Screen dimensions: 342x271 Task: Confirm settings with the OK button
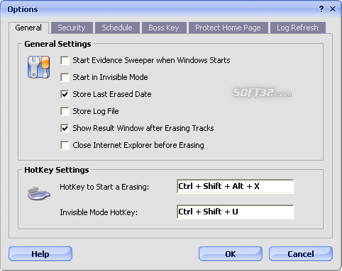[231, 254]
